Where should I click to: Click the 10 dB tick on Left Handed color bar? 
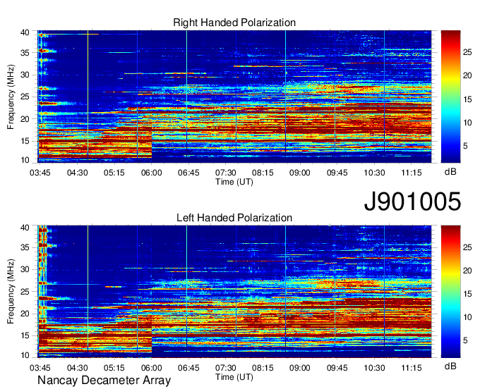point(467,317)
